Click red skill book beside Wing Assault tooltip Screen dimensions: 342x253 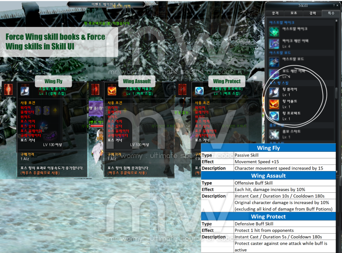point(96,89)
